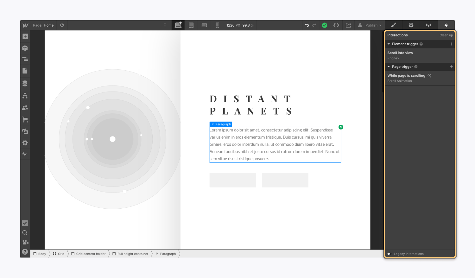Select the planet orbit graphic

tap(112, 139)
